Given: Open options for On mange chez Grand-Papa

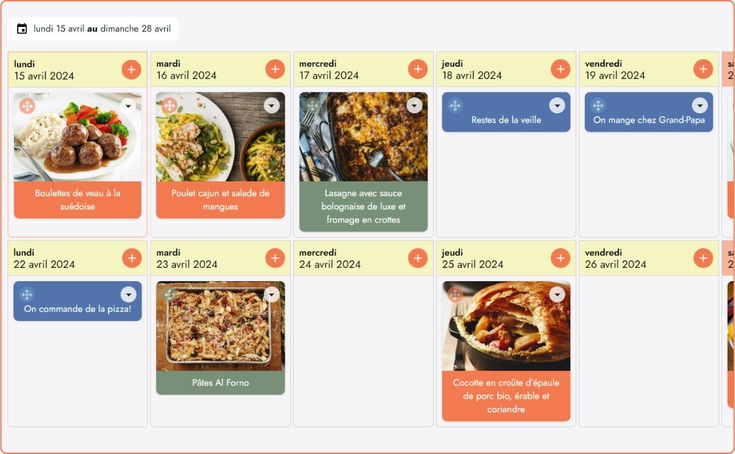Looking at the screenshot, I should [x=699, y=106].
